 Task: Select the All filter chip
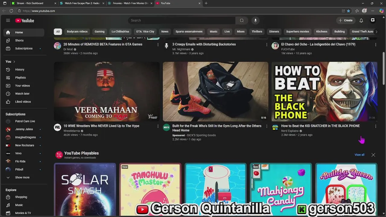coord(58,32)
